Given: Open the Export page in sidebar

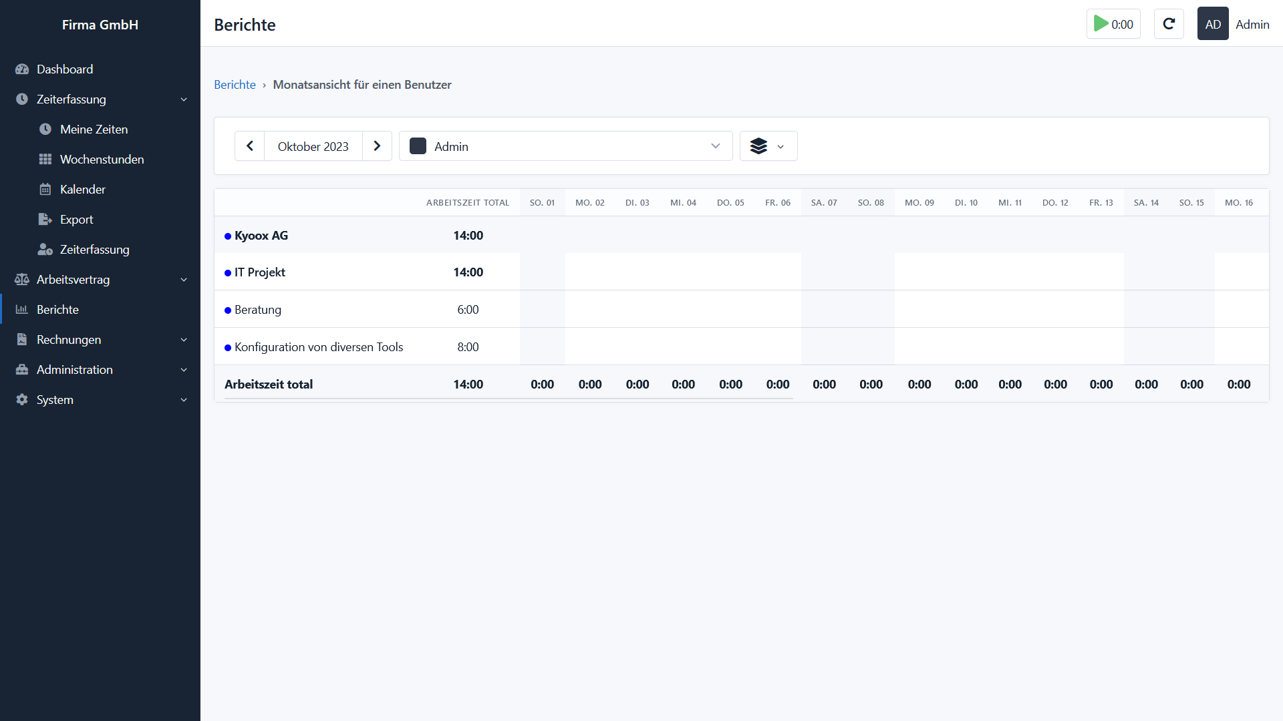Looking at the screenshot, I should tap(76, 220).
